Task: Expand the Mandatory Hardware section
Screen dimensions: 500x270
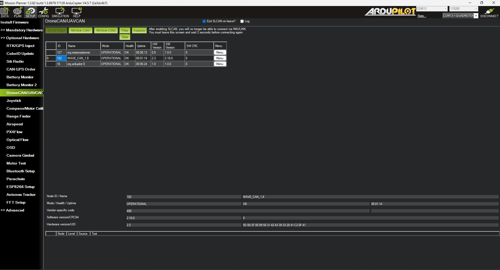Action: 22,30
